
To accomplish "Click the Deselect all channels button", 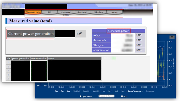I will point(107,96).
